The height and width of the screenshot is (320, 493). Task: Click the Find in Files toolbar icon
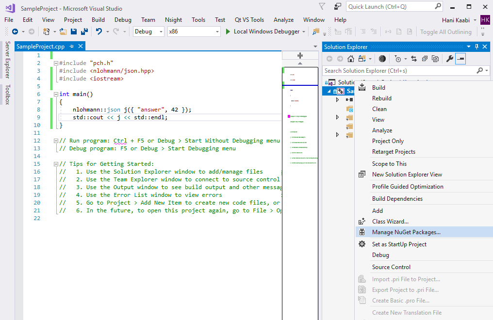(x=316, y=32)
